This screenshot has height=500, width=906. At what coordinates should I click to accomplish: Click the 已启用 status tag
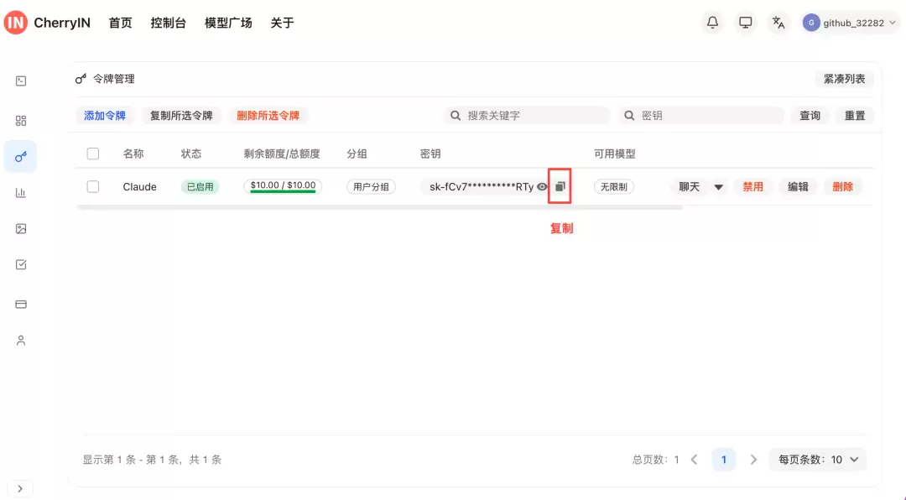tap(200, 187)
